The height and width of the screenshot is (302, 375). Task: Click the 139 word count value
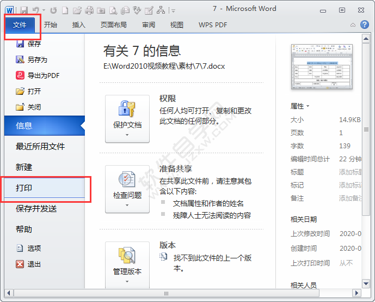pyautogui.click(x=345, y=146)
